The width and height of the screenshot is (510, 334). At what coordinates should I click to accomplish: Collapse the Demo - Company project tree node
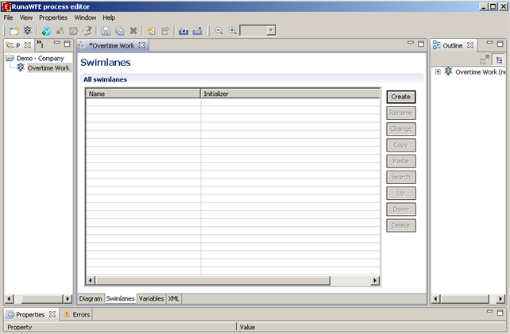10,58
